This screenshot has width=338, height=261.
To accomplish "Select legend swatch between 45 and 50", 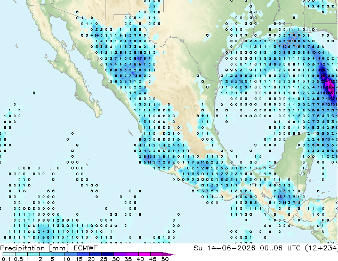I will click(157, 254).
